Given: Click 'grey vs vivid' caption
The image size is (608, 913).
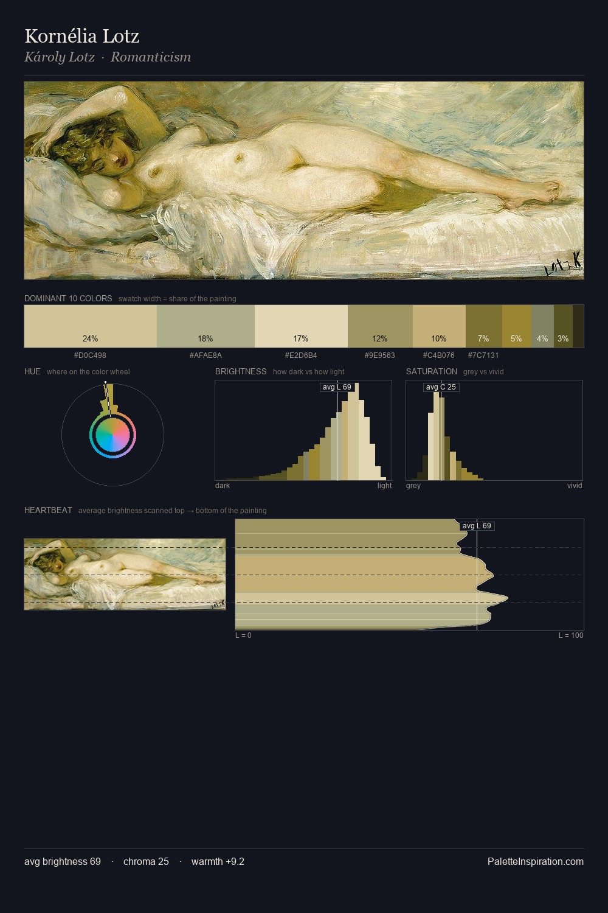Looking at the screenshot, I should pyautogui.click(x=483, y=372).
